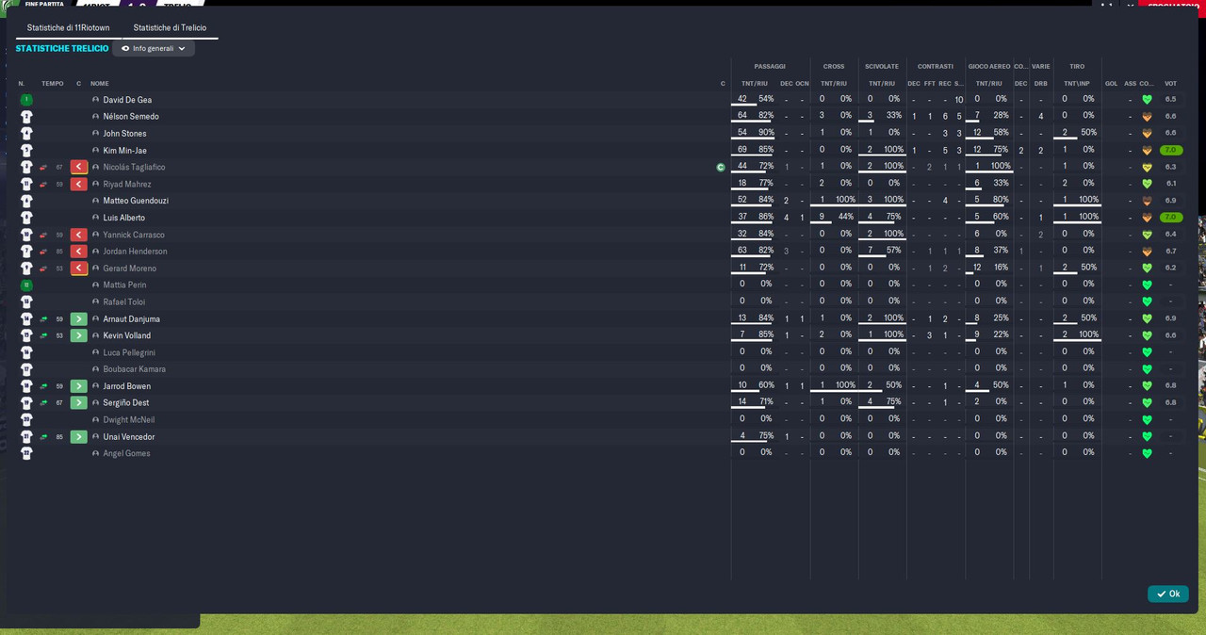1206x635 pixels.
Task: Open Luca Pellegrini's player profile
Action: [x=129, y=352]
